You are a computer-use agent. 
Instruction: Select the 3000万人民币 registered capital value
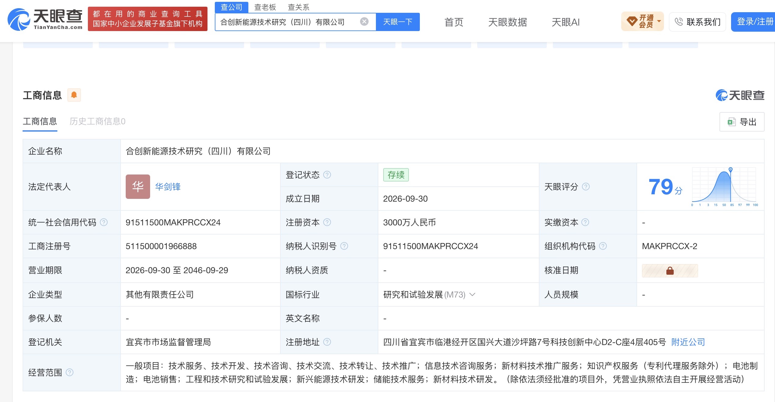coord(409,222)
